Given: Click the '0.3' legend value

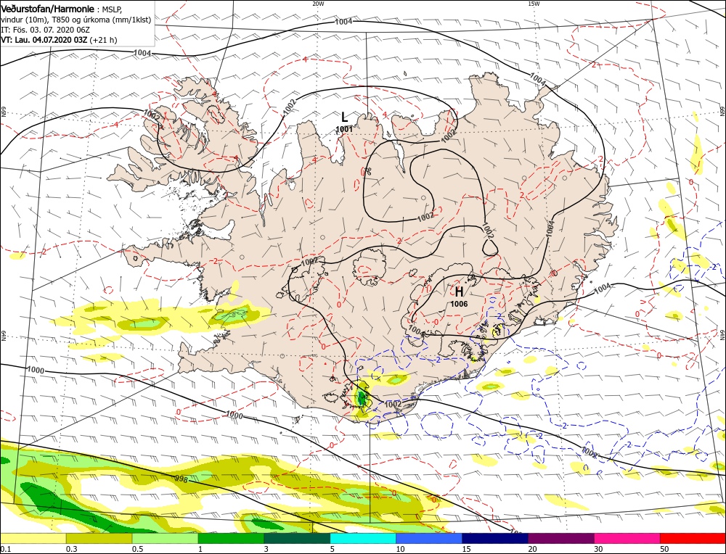Looking at the screenshot, I should [72, 549].
